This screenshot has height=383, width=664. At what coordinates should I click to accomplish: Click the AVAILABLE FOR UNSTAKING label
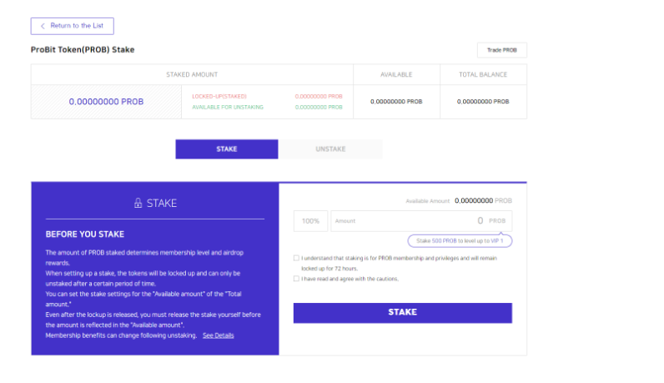(228, 107)
